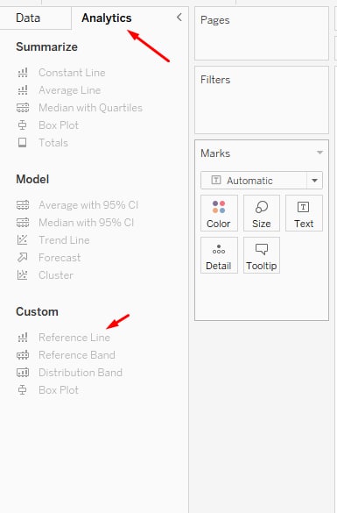Select Reference Band text
Viewport: 337px width, 513px height.
point(77,355)
